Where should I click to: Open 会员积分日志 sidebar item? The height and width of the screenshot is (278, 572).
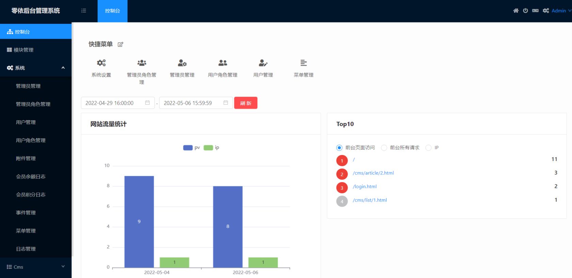(x=36, y=194)
